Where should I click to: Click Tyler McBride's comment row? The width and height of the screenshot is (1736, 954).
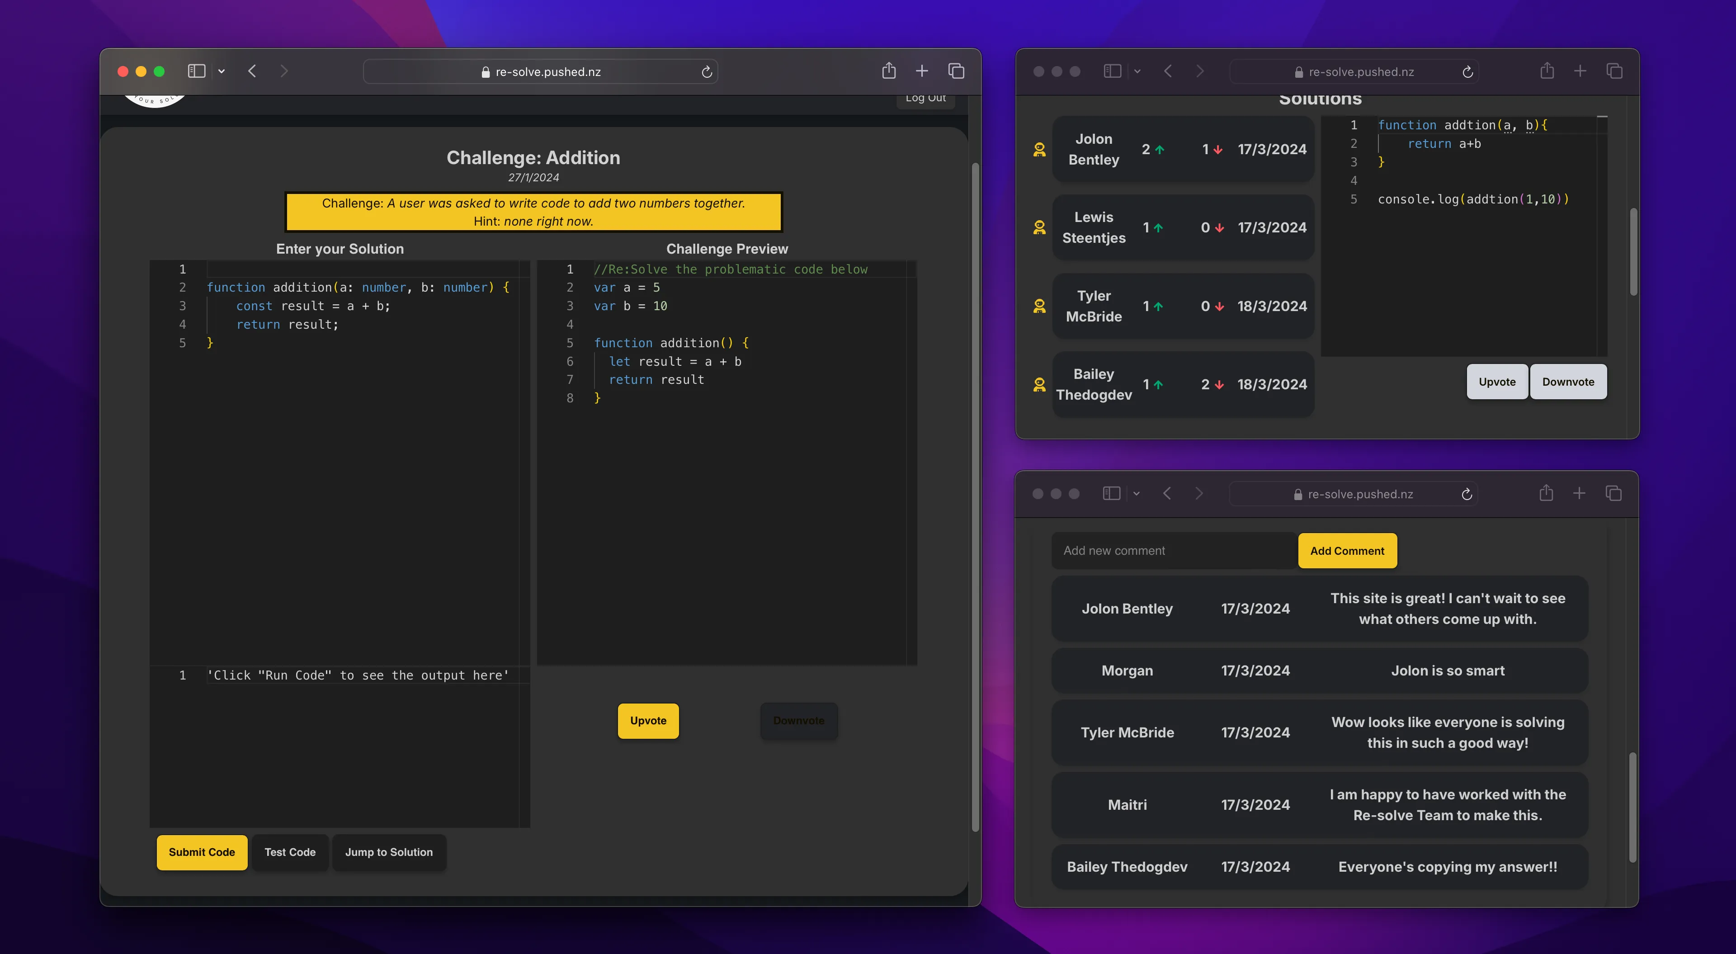coord(1320,733)
